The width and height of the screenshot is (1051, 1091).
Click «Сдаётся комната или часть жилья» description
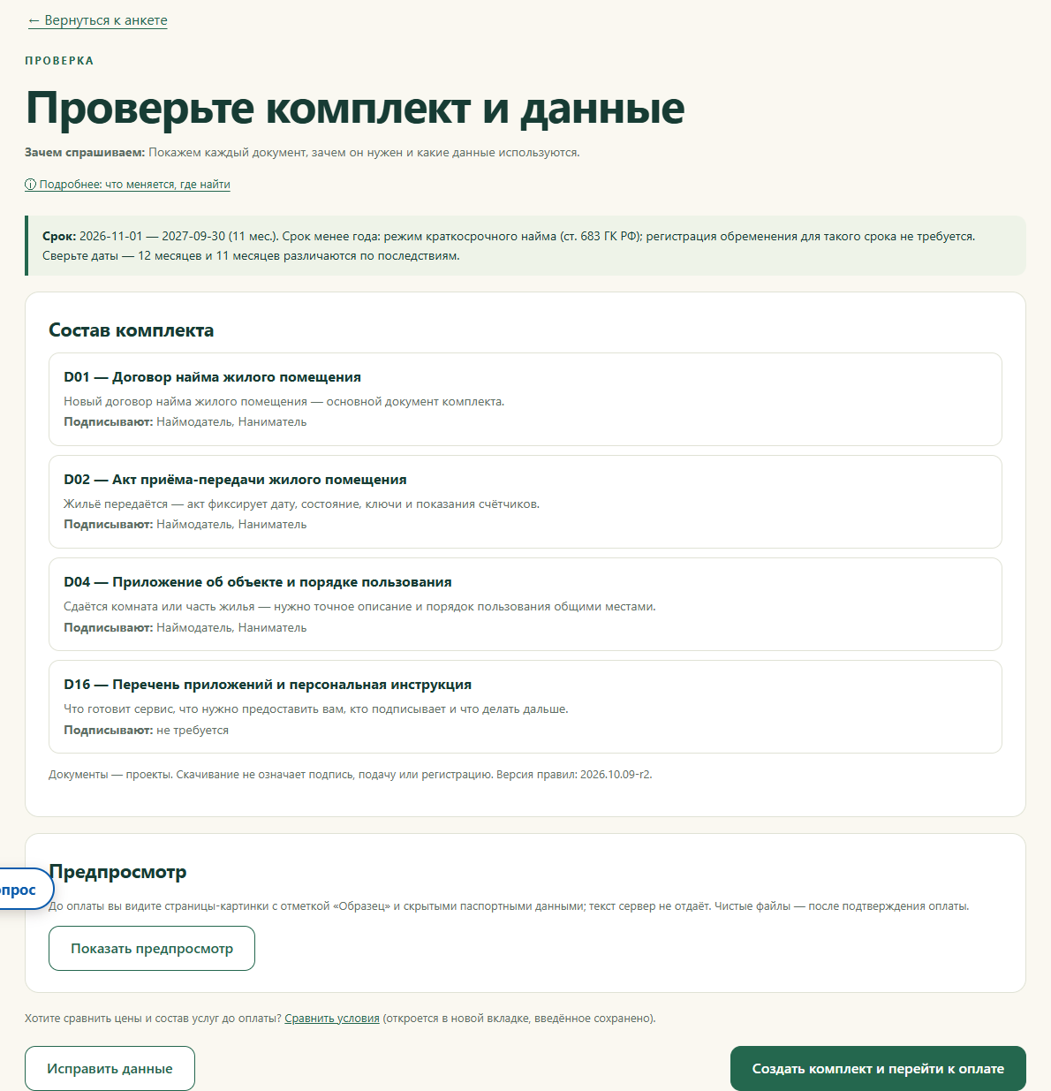pyautogui.click(x=360, y=607)
